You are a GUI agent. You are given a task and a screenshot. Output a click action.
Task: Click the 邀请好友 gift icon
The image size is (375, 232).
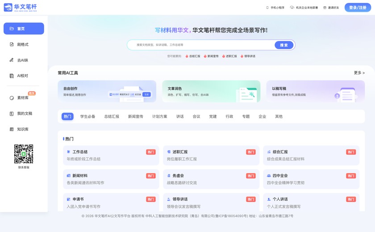point(325,8)
